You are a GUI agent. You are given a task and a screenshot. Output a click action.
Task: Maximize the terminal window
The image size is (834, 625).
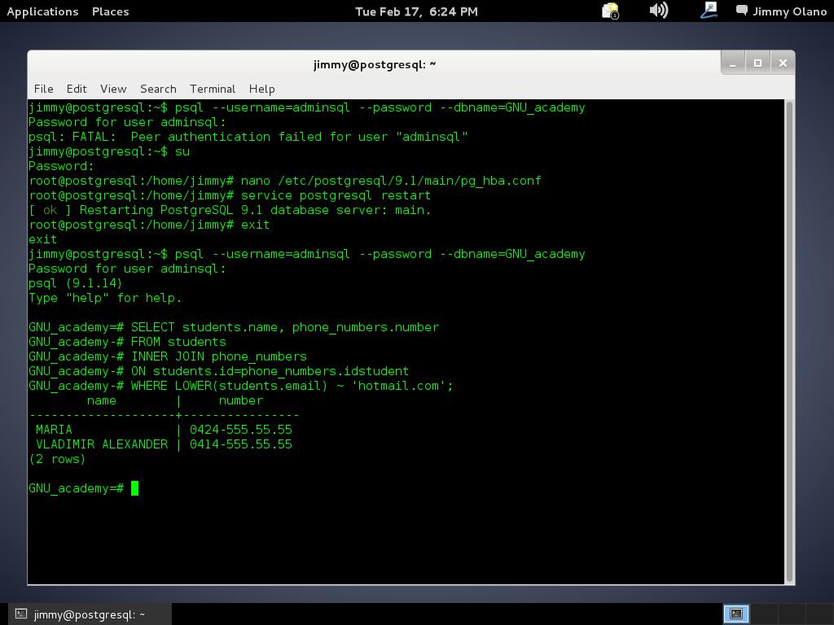click(x=757, y=63)
